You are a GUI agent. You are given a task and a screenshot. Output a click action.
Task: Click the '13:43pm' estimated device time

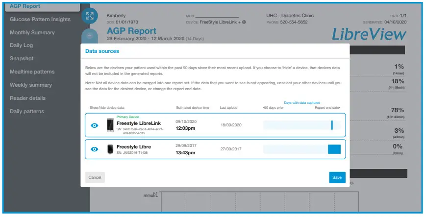(x=185, y=153)
